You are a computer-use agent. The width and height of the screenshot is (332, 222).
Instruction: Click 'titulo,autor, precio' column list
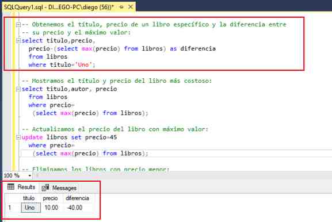(x=82, y=89)
